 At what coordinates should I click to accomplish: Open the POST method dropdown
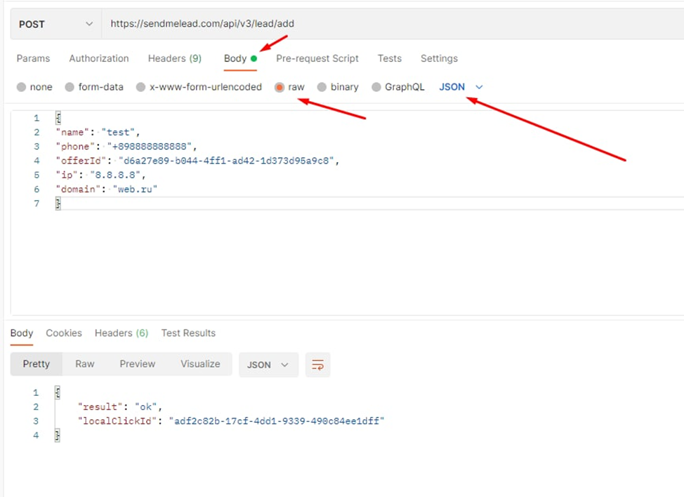(55, 24)
